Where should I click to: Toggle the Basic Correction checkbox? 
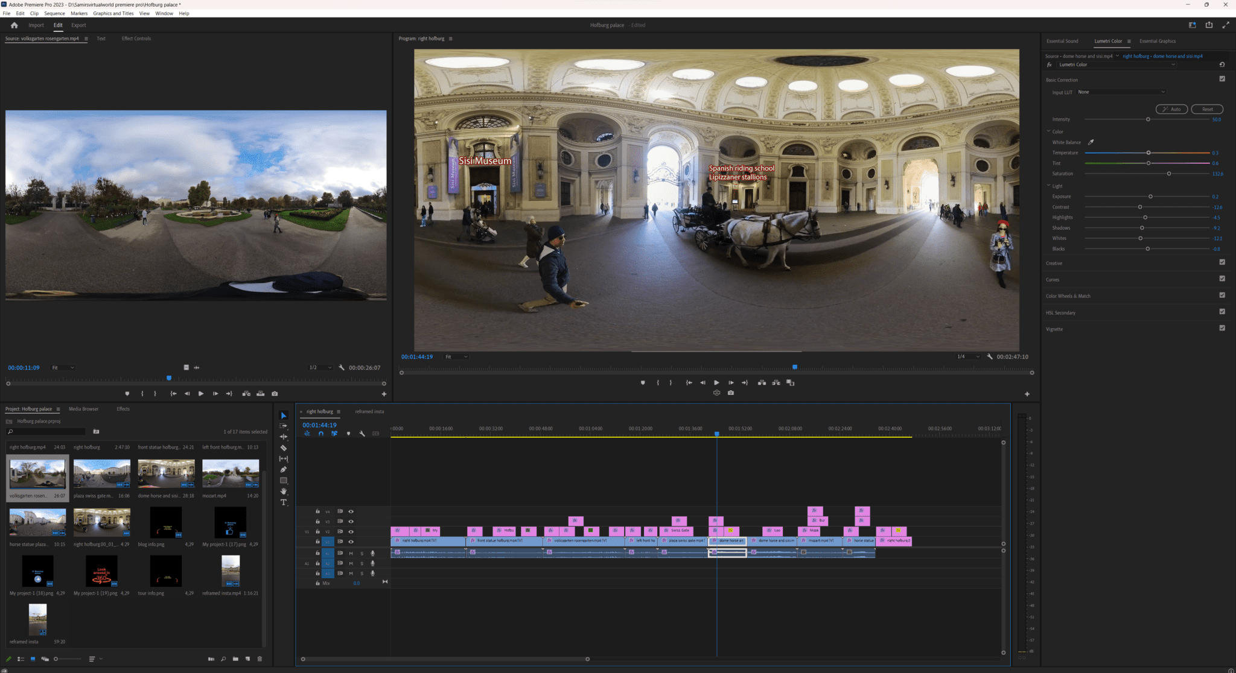coord(1222,79)
